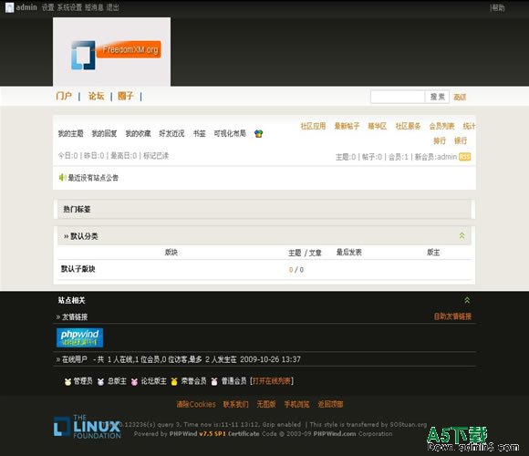Click the orange RSS icon
This screenshot has height=456, width=529.
[464, 157]
